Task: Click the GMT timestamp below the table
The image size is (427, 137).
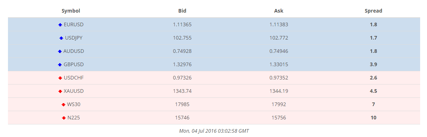Action: pyautogui.click(x=214, y=131)
